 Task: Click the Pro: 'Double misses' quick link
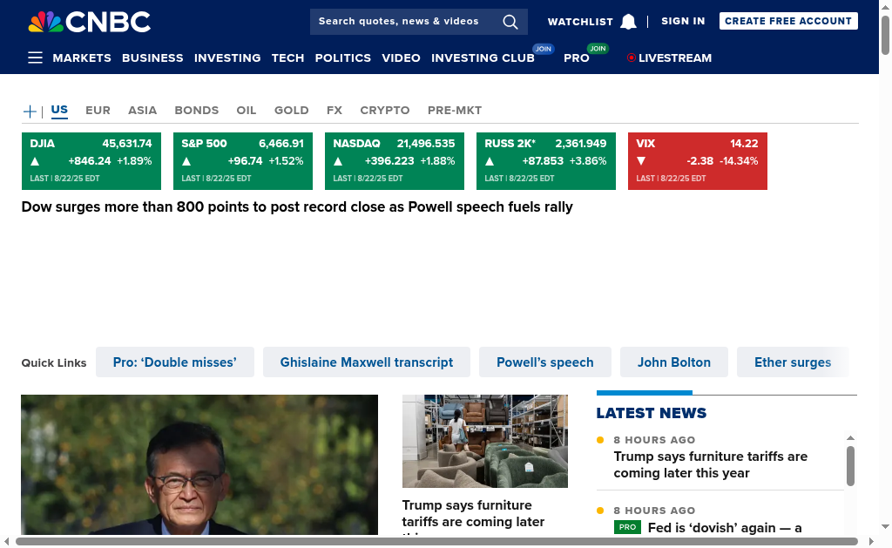(174, 362)
